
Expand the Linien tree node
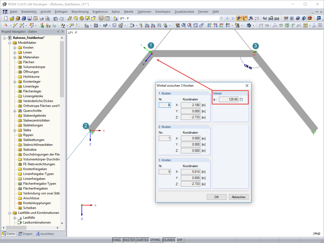coord(15,52)
